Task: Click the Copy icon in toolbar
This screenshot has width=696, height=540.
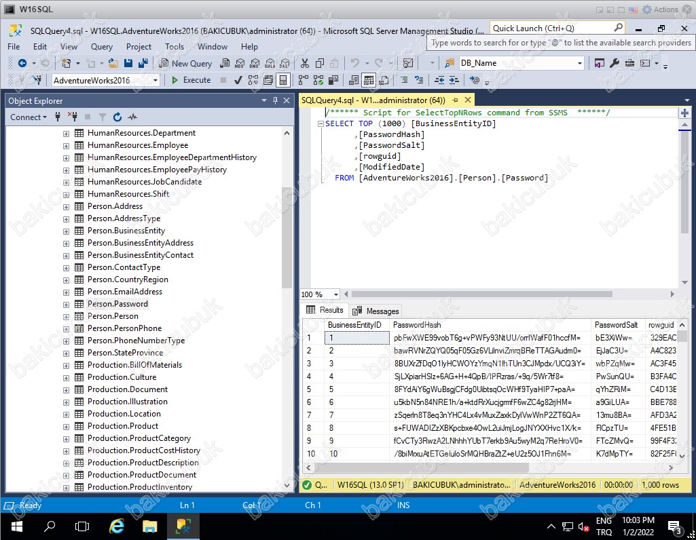Action: point(320,63)
